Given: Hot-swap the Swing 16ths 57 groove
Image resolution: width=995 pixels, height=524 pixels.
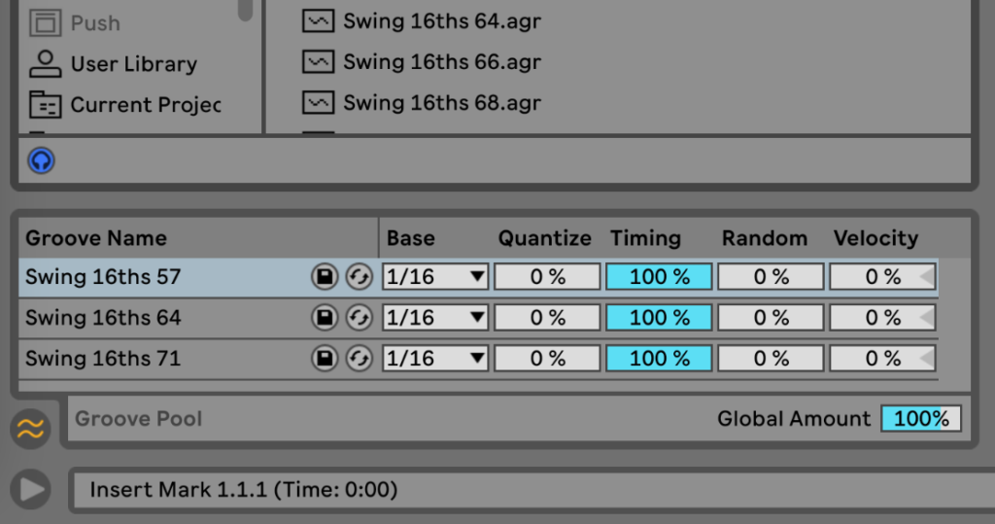Looking at the screenshot, I should tap(360, 277).
